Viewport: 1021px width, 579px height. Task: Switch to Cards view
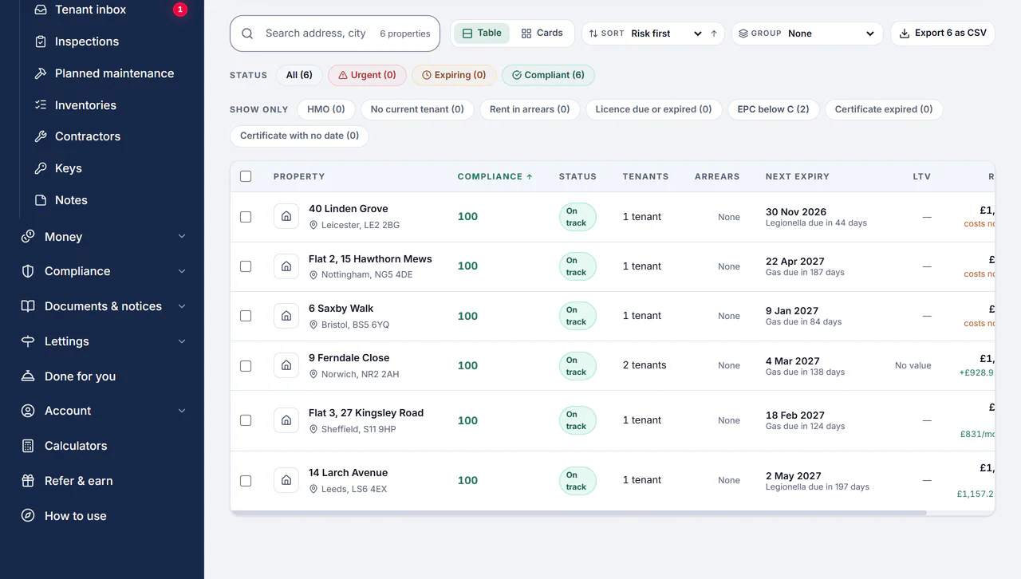point(542,33)
